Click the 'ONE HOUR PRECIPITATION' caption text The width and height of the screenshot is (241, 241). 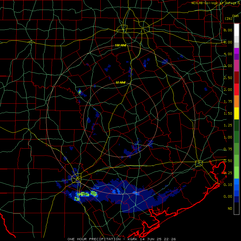point(94,239)
